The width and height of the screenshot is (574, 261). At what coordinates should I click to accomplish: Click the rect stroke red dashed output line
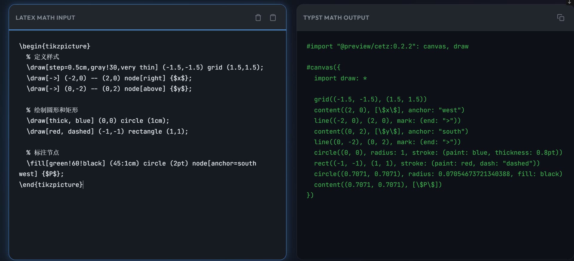(427, 163)
